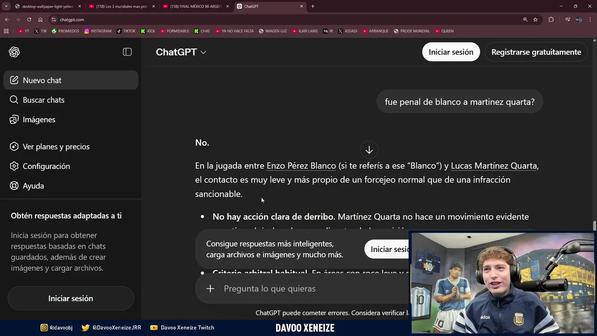This screenshot has width=597, height=336.
Task: Open the apps grid in bookmarks bar
Action: coord(6,31)
